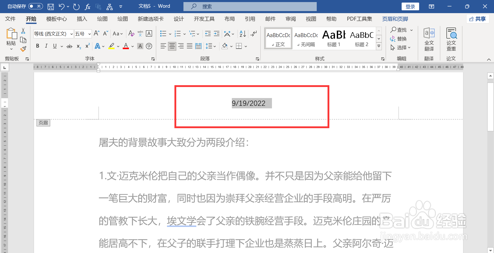Apply red font color

click(126, 46)
